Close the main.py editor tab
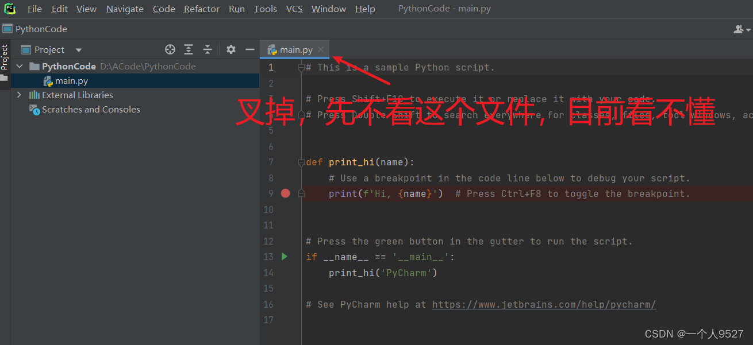753x345 pixels. (x=321, y=50)
